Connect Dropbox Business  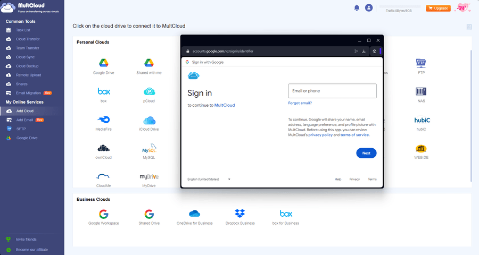point(240,217)
